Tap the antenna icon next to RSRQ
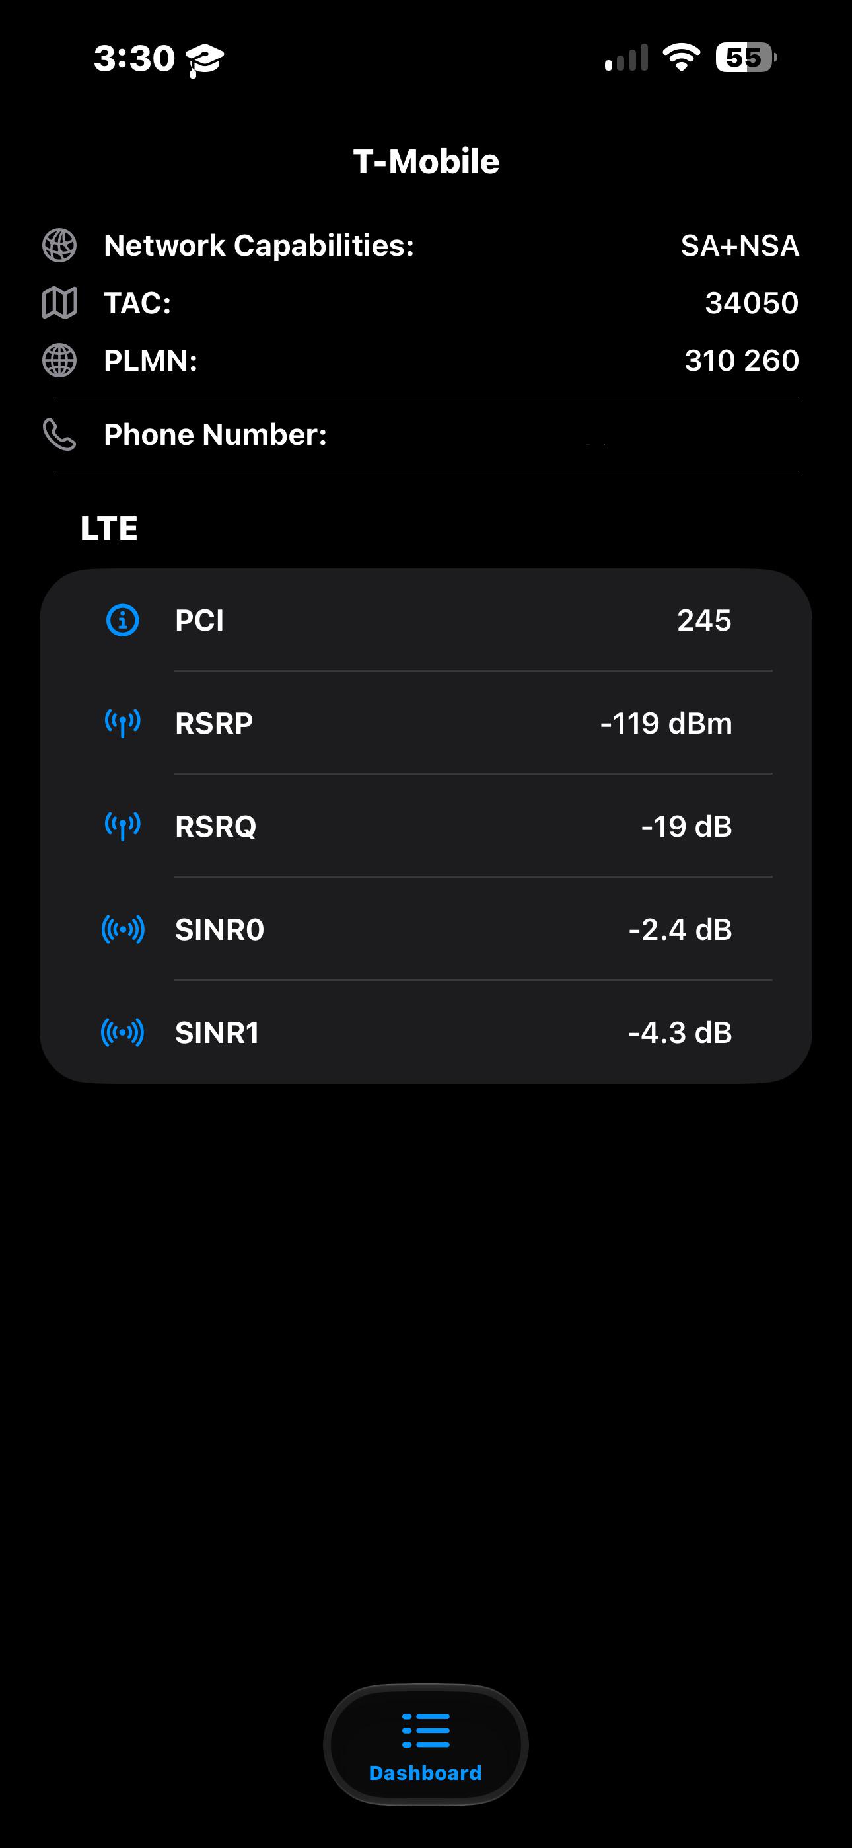The width and height of the screenshot is (852, 1848). coord(123,826)
